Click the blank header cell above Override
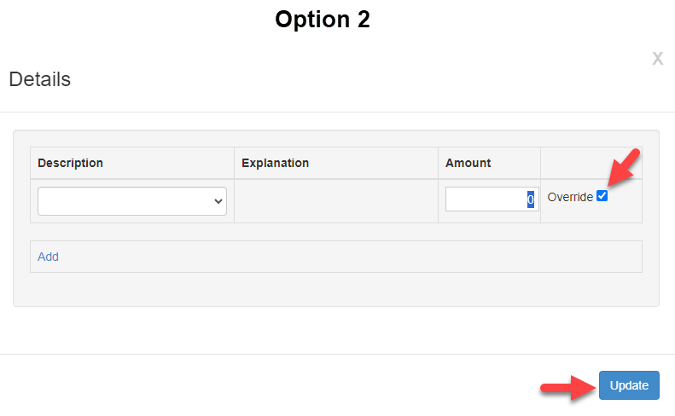The height and width of the screenshot is (416, 675). pos(591,163)
